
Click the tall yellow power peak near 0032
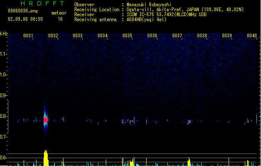(x=46, y=158)
